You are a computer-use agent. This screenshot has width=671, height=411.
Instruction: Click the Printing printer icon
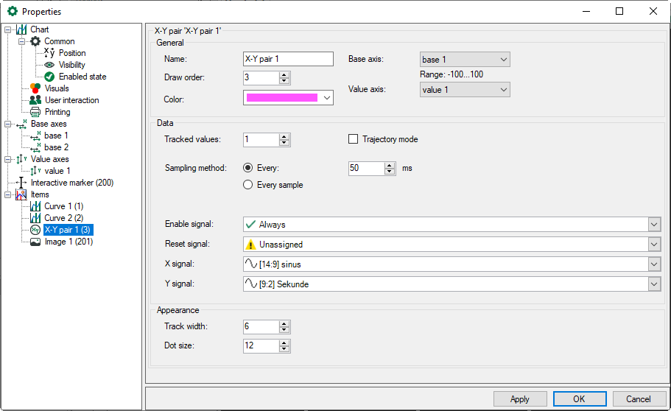(x=35, y=112)
